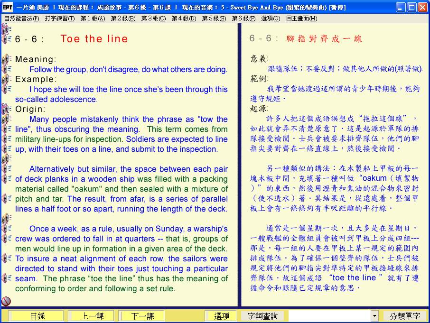Expand the word lookup dropdown arrow

tap(374, 316)
